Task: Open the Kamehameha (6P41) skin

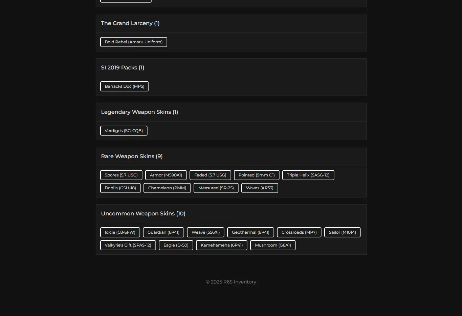Action: point(222,245)
